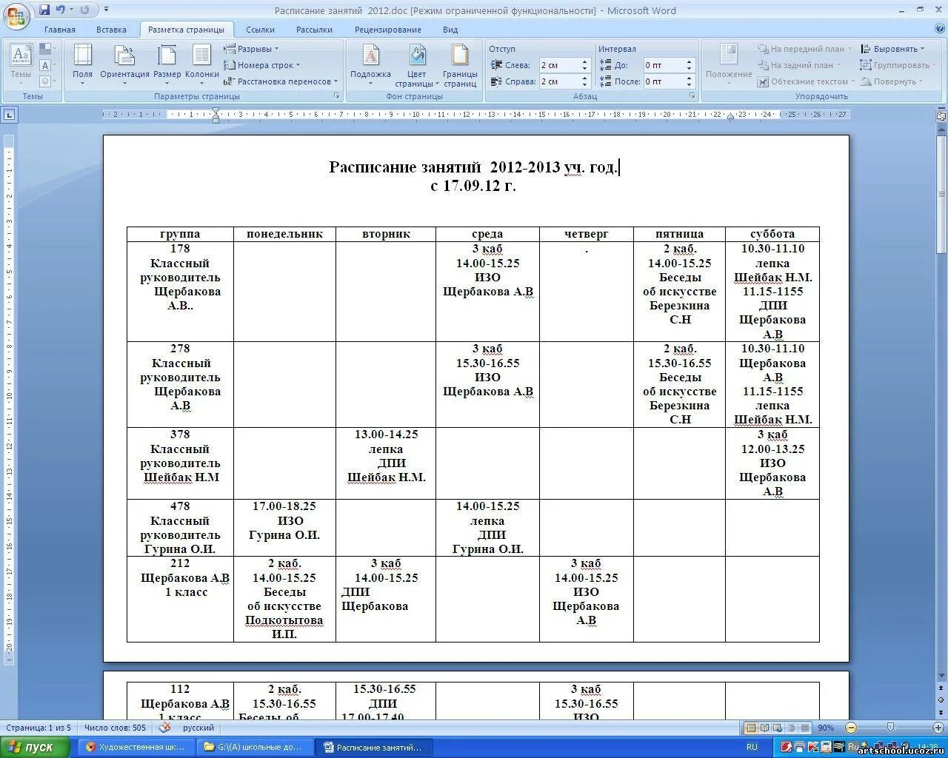Edit the Справа indent field
Viewport: 948px width, 758px height.
[558, 81]
